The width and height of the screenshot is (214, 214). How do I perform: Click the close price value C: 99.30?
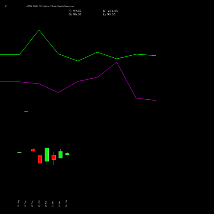click(x=75, y=11)
